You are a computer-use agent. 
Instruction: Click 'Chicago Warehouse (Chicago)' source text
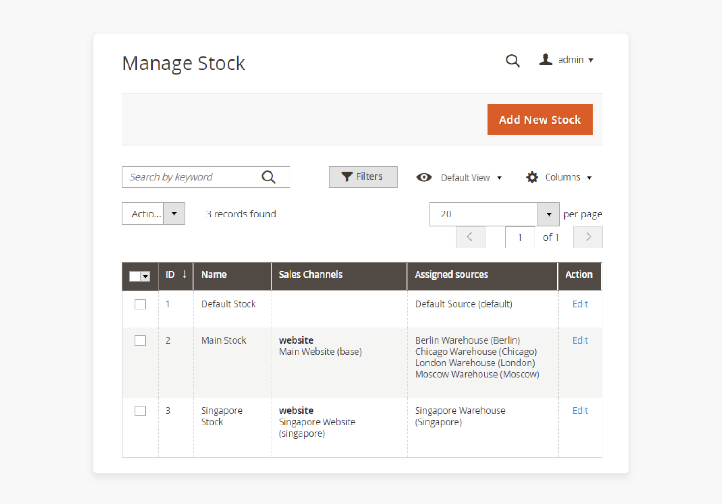tap(476, 352)
